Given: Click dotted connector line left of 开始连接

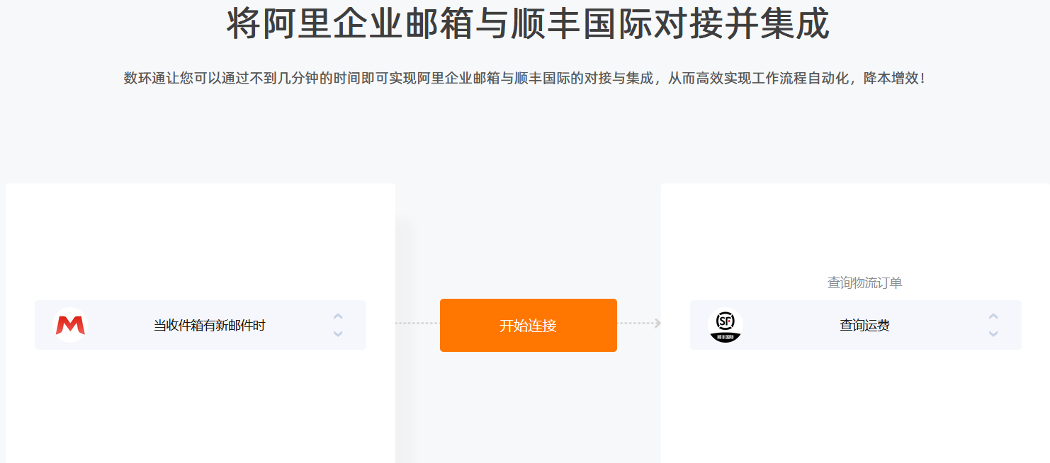Looking at the screenshot, I should 417,324.
